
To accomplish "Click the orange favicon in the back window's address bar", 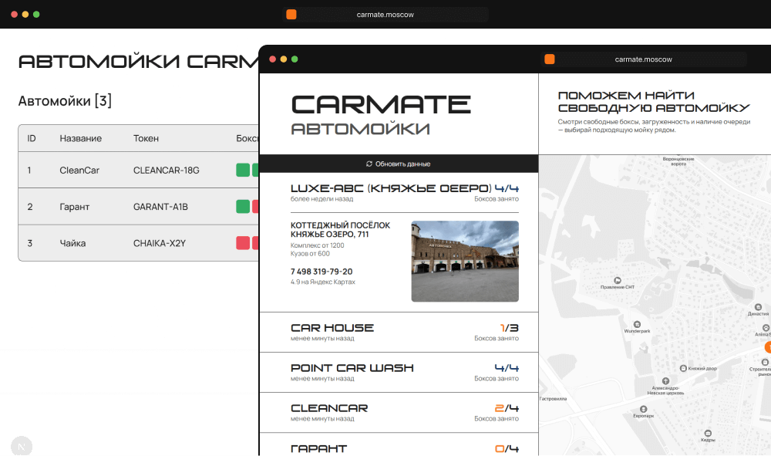I will 291,14.
